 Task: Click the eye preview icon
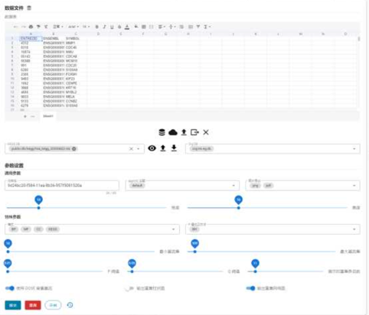pos(152,148)
